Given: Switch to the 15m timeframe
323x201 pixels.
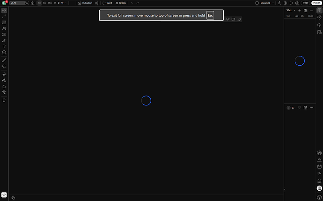Looking at the screenshot, I should point(50,3).
